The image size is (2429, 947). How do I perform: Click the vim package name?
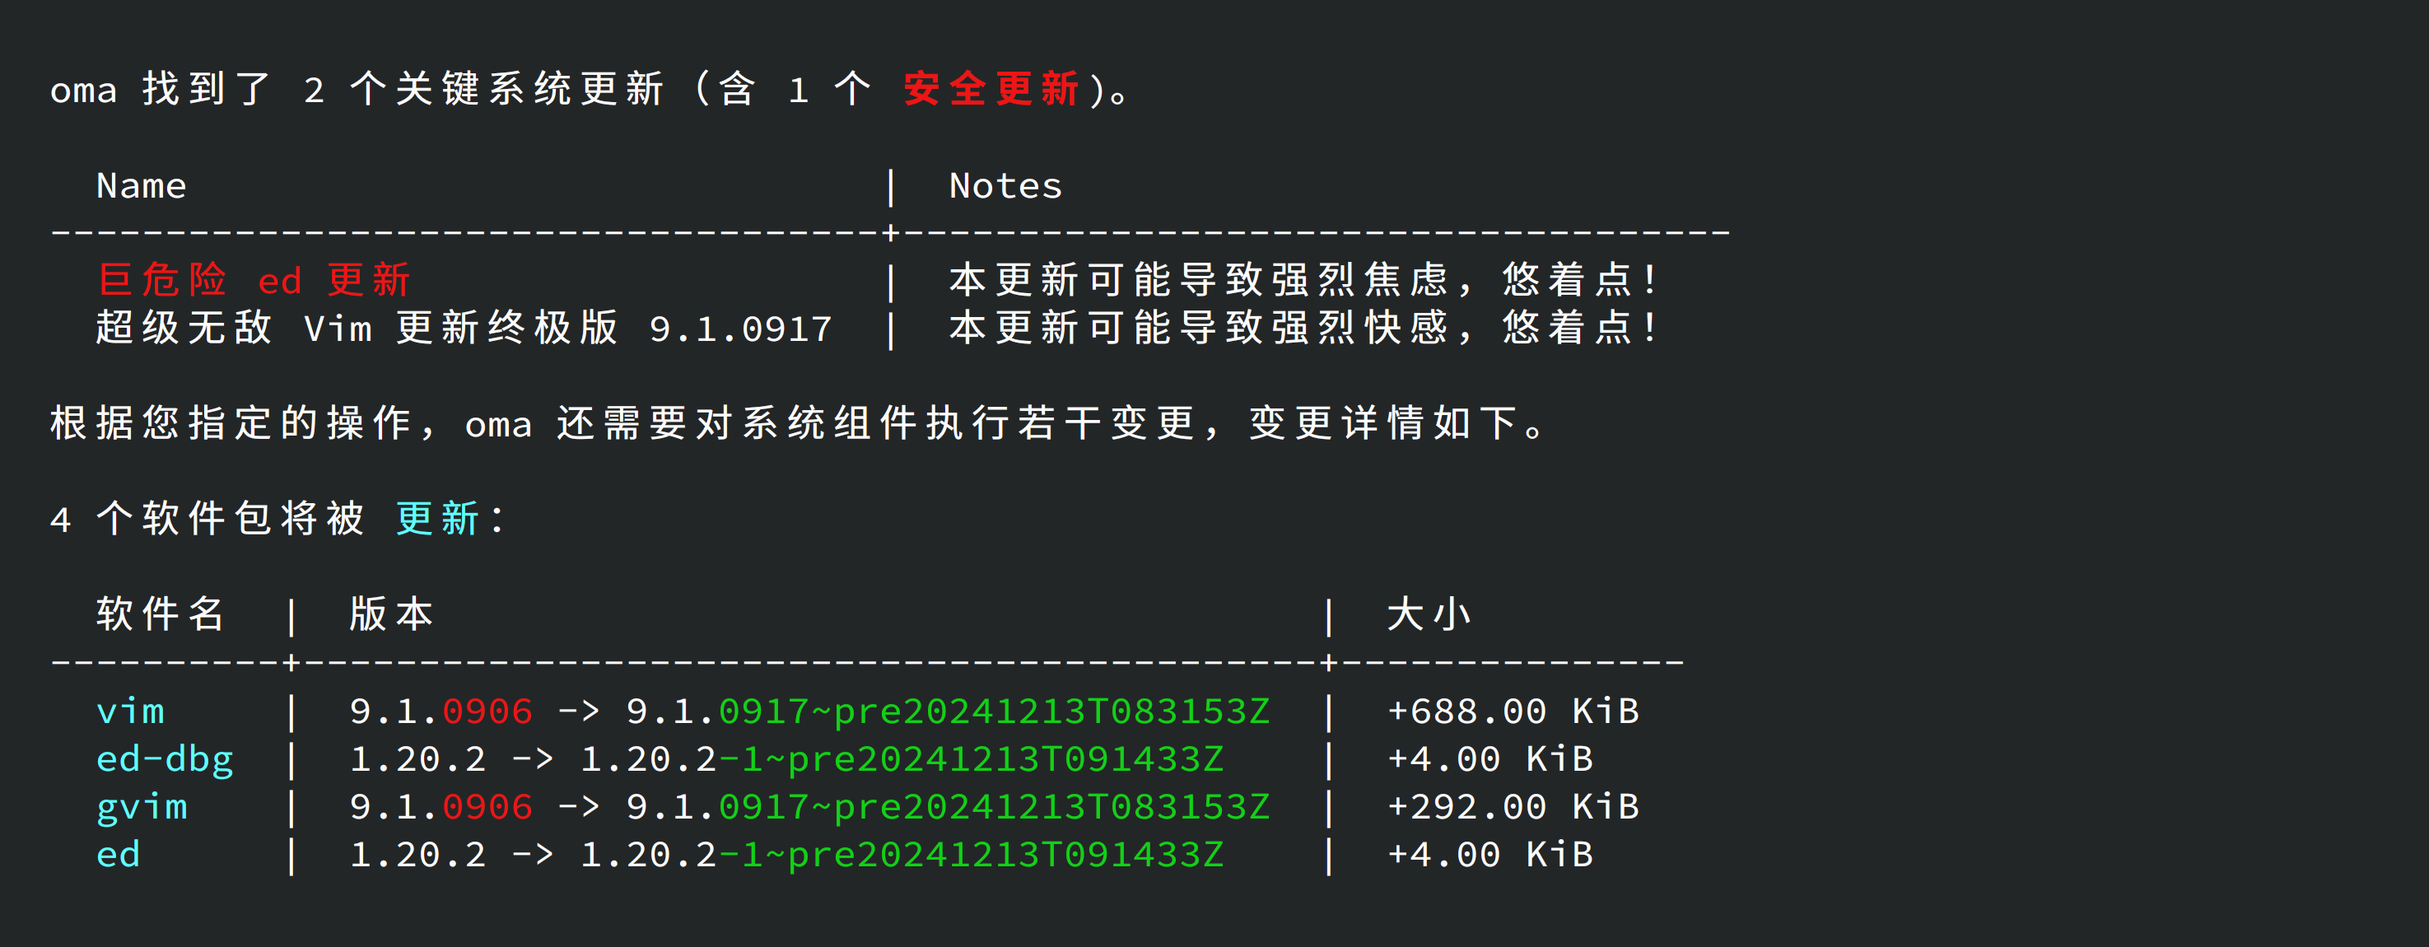point(130,711)
